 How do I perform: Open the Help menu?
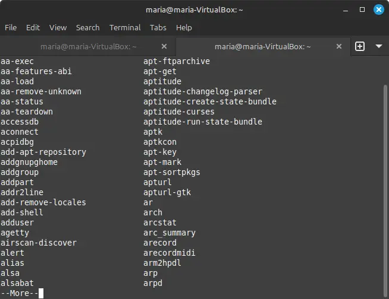click(x=184, y=27)
